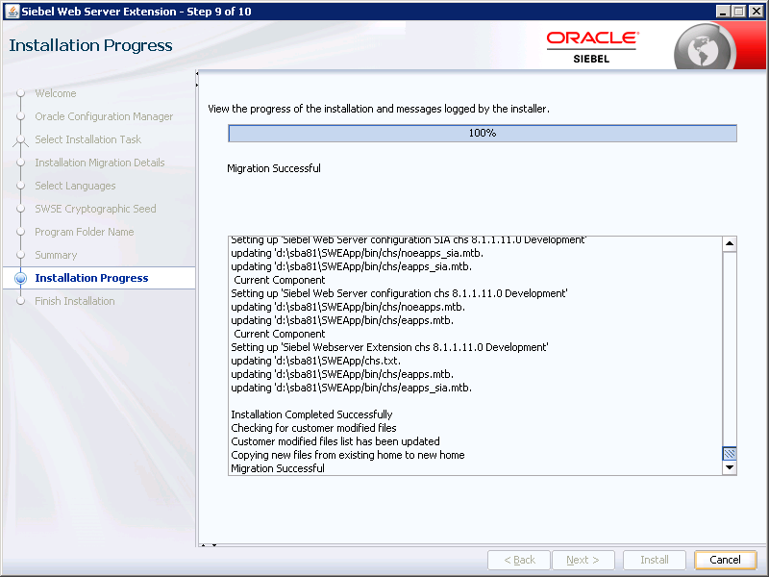
Task: Minimize the installer window
Action: pyautogui.click(x=723, y=12)
